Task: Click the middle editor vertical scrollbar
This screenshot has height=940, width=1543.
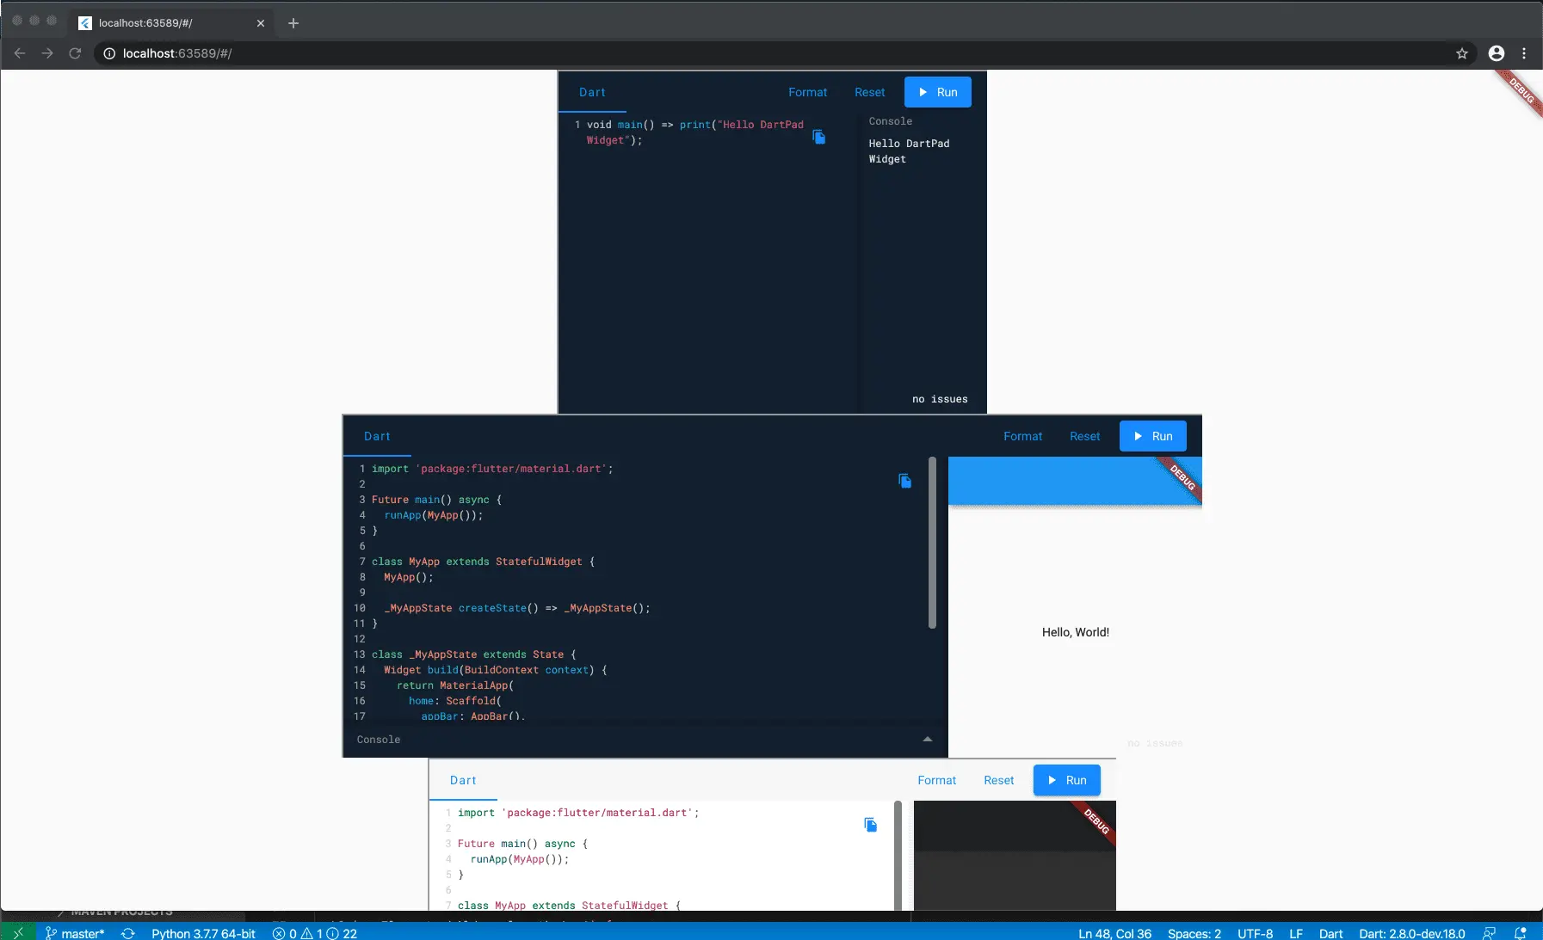Action: point(933,543)
